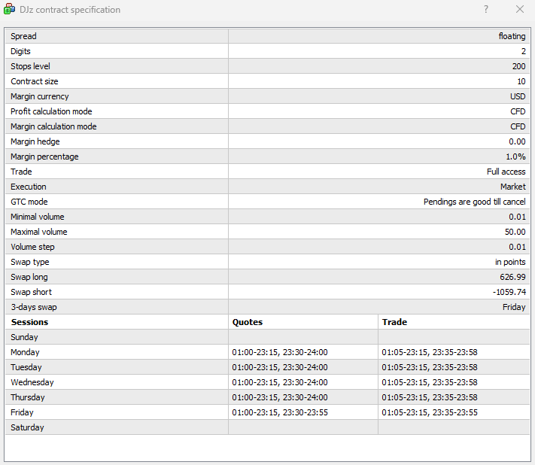Click Tuesday's Quotes session times
Viewport: 535px width, 465px height.
[x=280, y=367]
